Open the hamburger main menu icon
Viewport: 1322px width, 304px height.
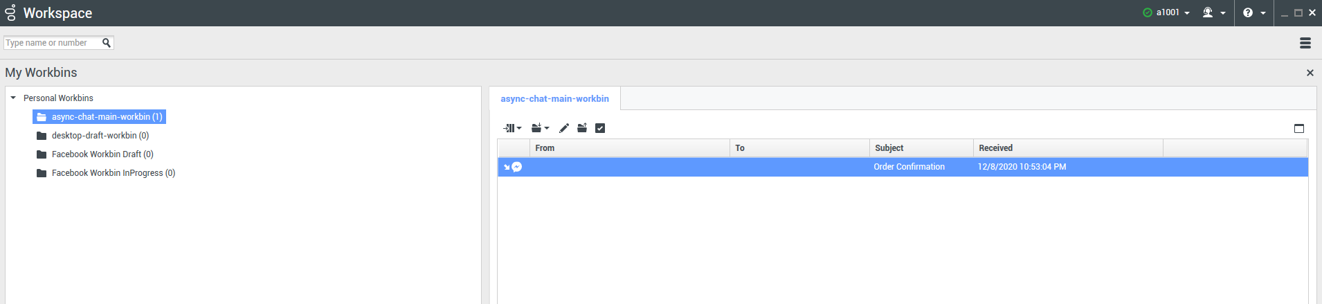1305,43
